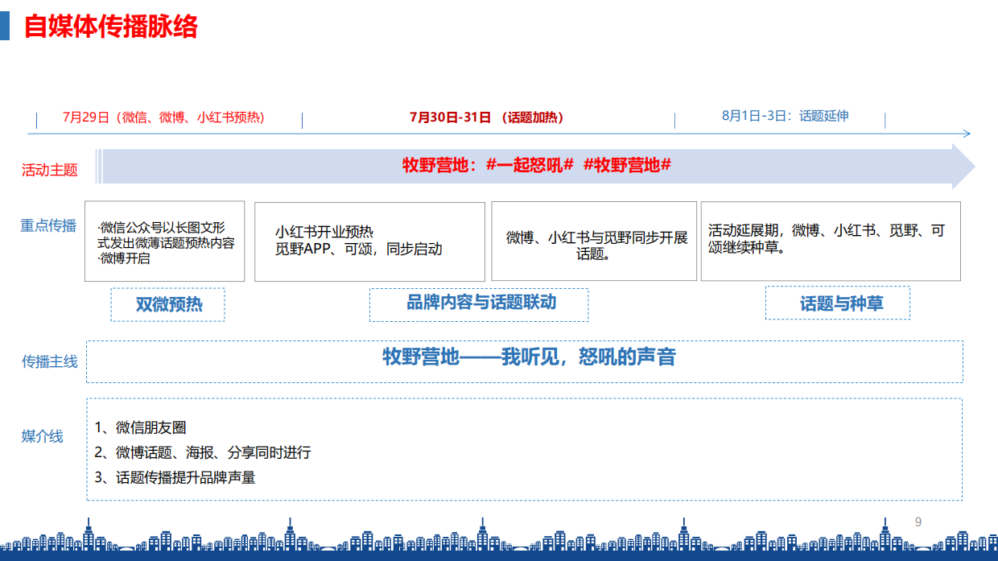The width and height of the screenshot is (998, 561).
Task: Select the 8月1日-3日：话题延伸 timeline label
Action: tap(785, 116)
